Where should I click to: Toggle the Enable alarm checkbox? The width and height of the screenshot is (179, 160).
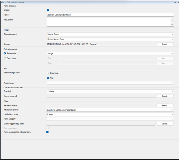(x=48, y=10)
